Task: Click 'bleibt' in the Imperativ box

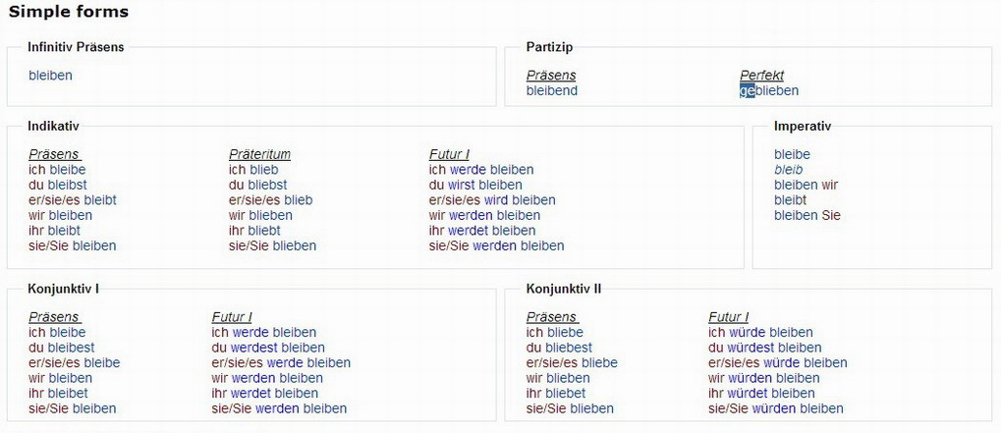Action: (x=791, y=200)
